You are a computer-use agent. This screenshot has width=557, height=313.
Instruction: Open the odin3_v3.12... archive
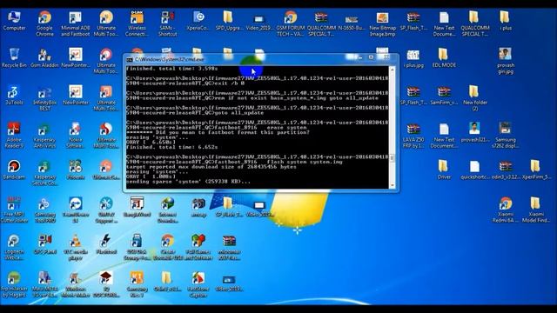(x=505, y=170)
